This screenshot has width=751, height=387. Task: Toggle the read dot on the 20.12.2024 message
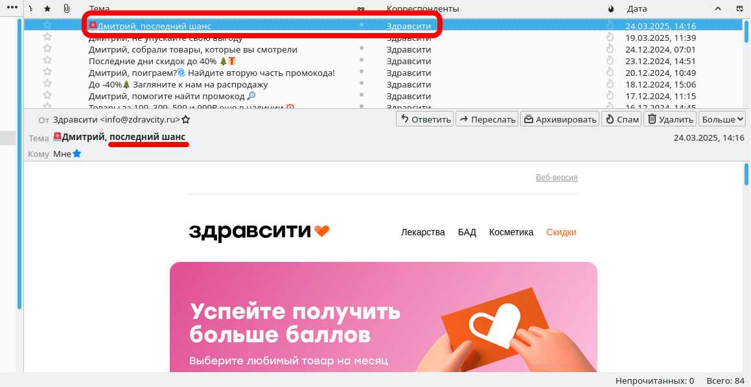[x=361, y=71]
